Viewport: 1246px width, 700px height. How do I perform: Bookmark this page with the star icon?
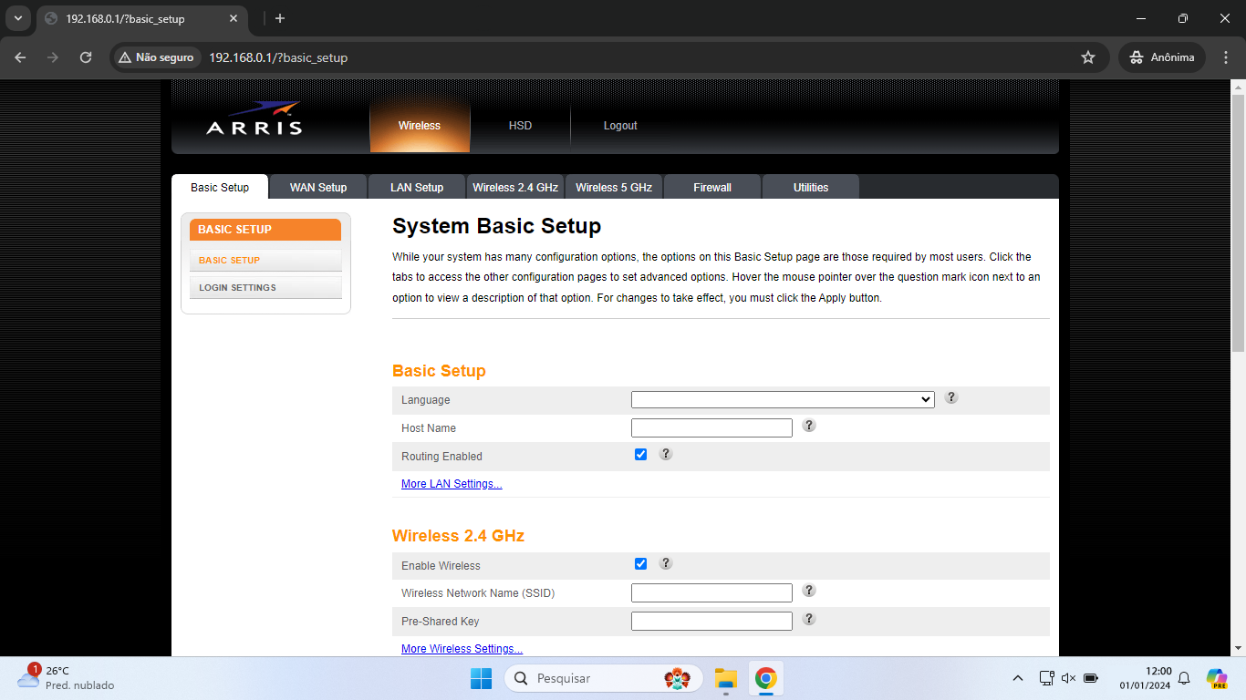1087,57
